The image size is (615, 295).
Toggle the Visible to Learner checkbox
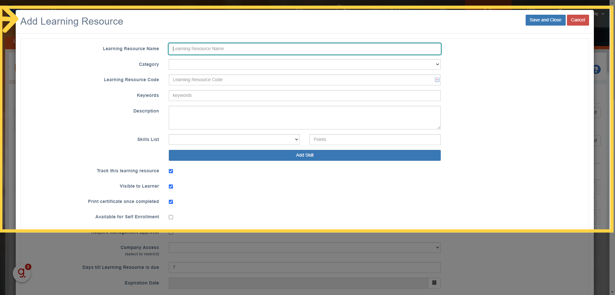click(171, 186)
